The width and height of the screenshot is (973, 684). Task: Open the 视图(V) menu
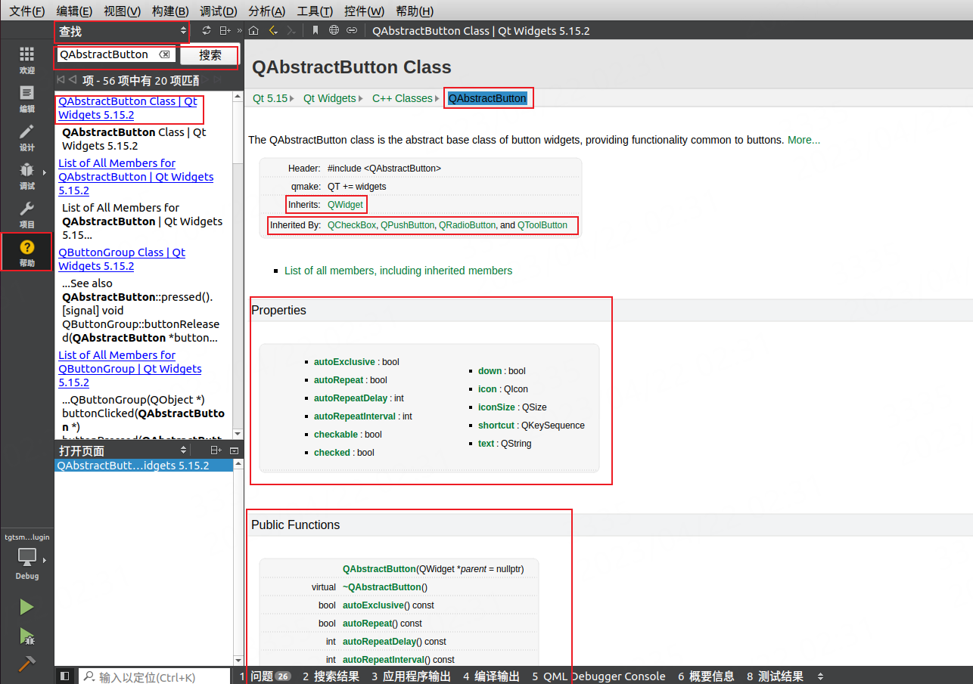(x=122, y=11)
